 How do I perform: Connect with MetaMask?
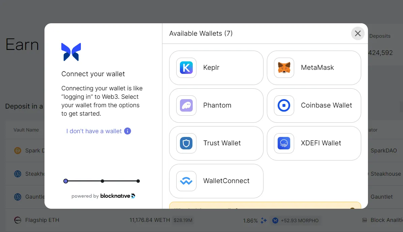(314, 68)
